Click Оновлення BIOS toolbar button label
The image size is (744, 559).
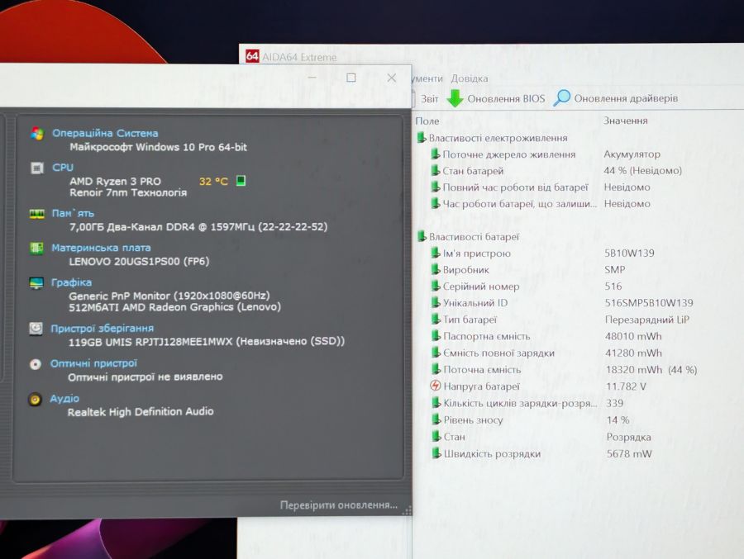(506, 98)
